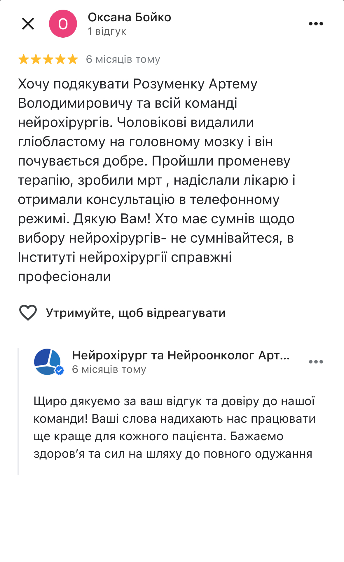Tap the blue verified badge
The width and height of the screenshot is (344, 562).
click(60, 370)
